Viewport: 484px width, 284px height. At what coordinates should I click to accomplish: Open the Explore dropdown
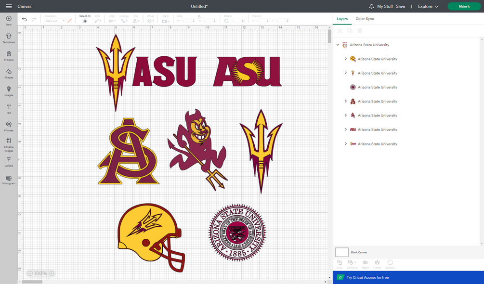point(428,6)
